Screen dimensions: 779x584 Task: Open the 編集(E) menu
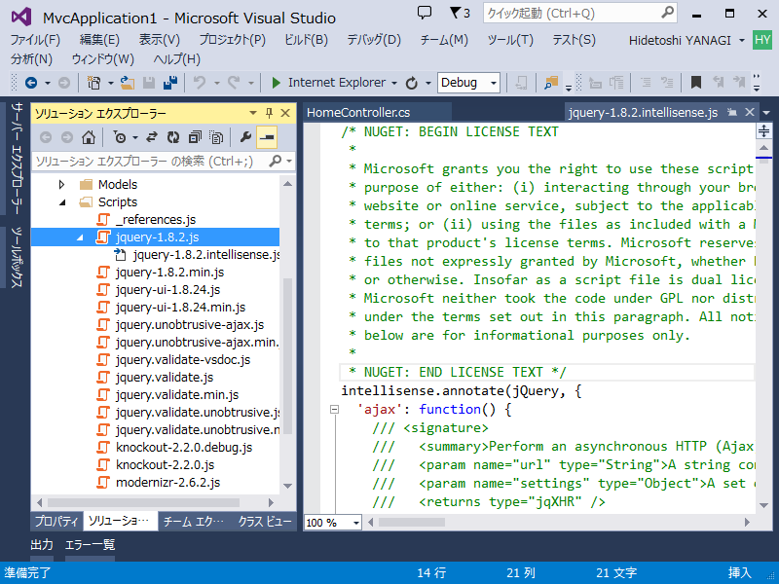click(99, 40)
